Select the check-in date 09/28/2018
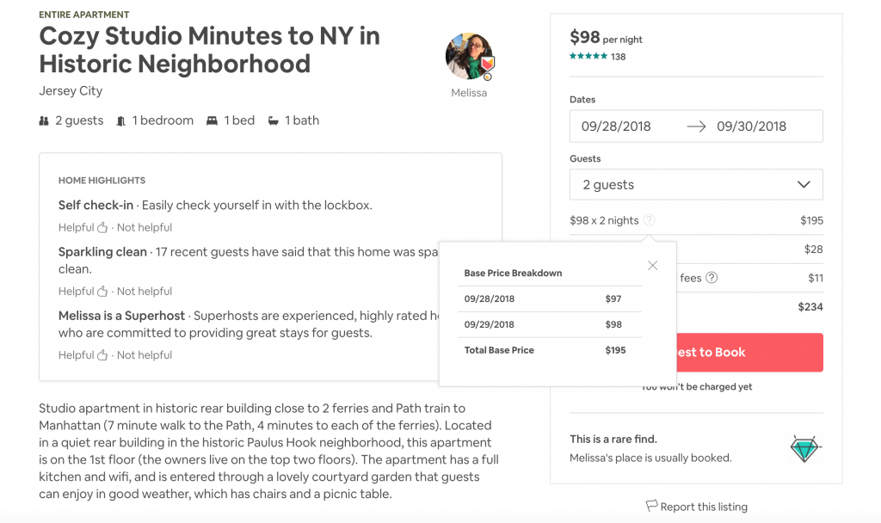 (616, 126)
